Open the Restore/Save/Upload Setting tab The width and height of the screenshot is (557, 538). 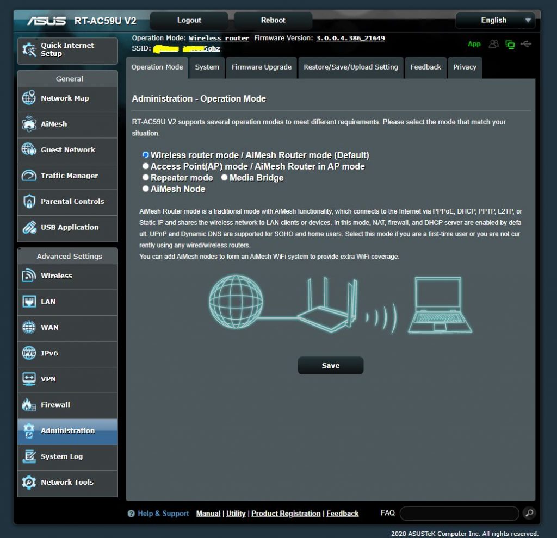coord(351,67)
